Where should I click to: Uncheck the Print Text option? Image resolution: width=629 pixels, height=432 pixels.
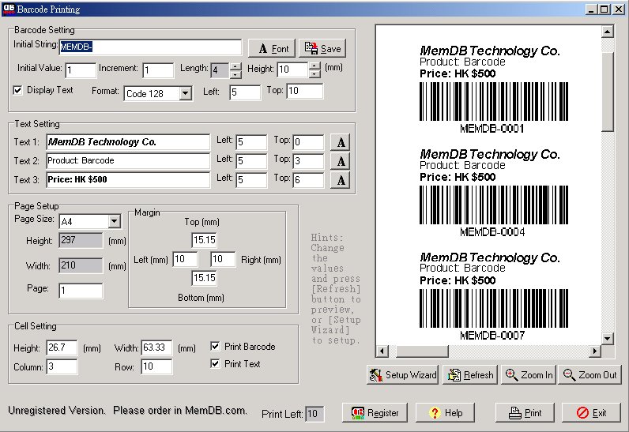tap(215, 363)
